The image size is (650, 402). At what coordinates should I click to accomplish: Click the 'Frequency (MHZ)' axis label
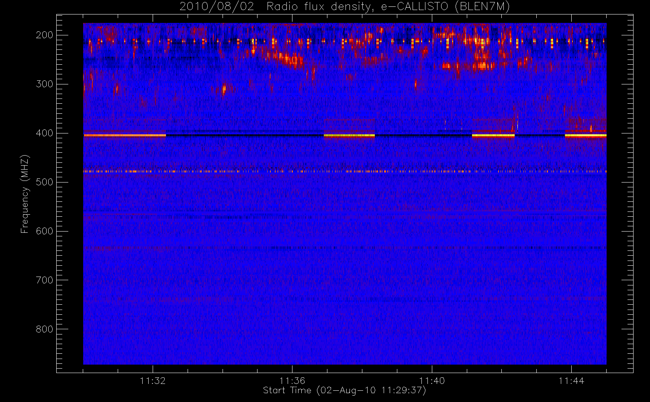(25, 194)
